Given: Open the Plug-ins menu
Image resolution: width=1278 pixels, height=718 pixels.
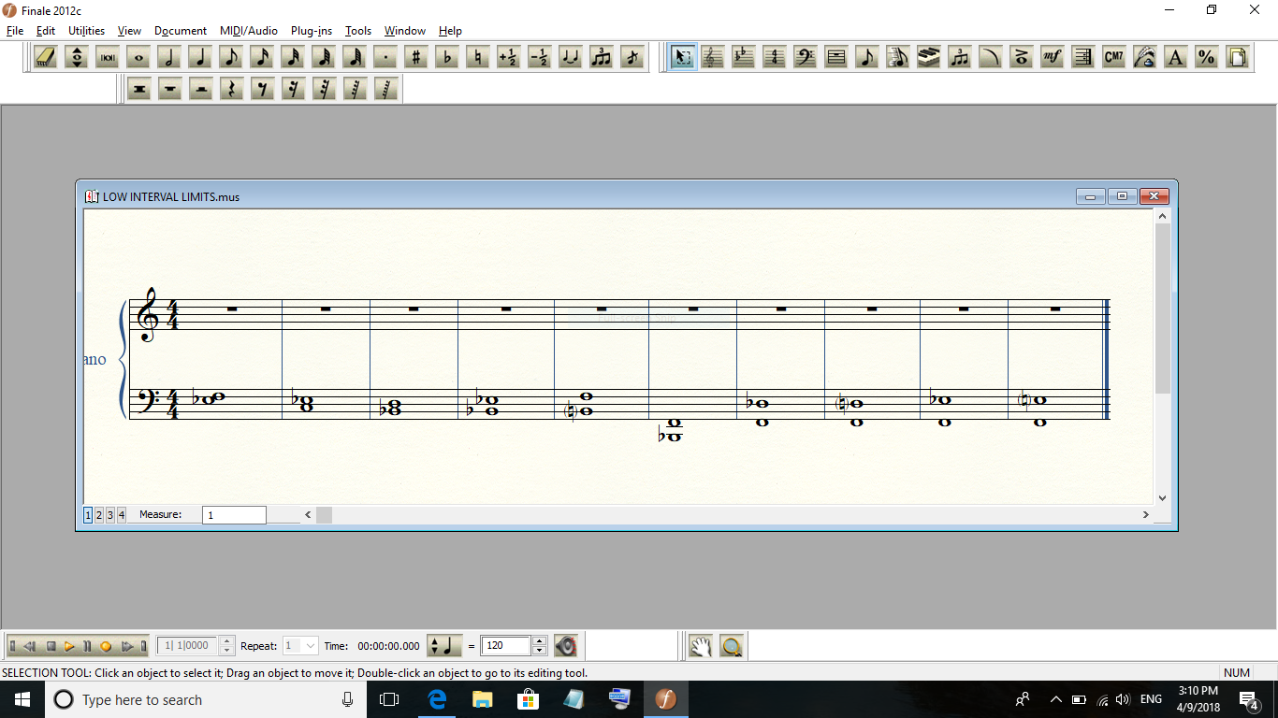Looking at the screenshot, I should pos(311,31).
